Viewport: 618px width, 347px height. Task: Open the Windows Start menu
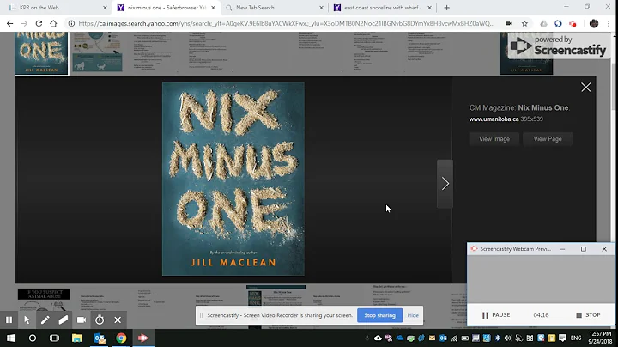tap(10, 338)
